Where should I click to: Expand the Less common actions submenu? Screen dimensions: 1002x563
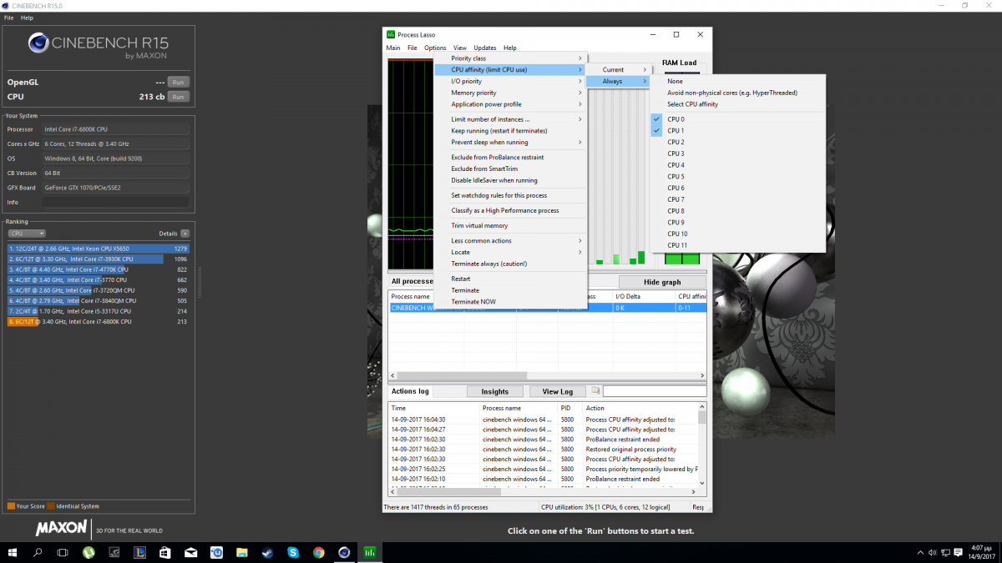510,241
